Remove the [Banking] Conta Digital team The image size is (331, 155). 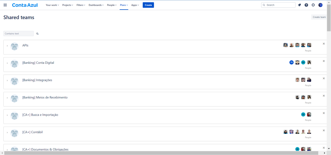(x=324, y=61)
